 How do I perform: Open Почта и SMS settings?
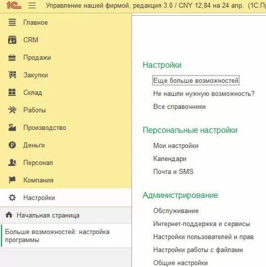pos(173,172)
